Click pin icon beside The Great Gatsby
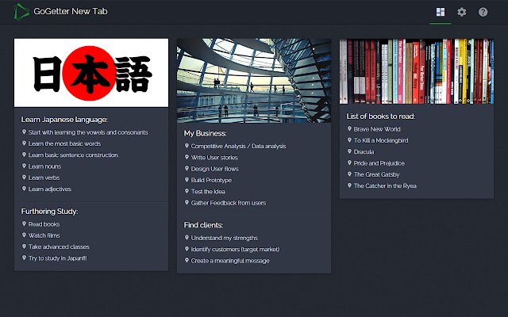 (349, 174)
